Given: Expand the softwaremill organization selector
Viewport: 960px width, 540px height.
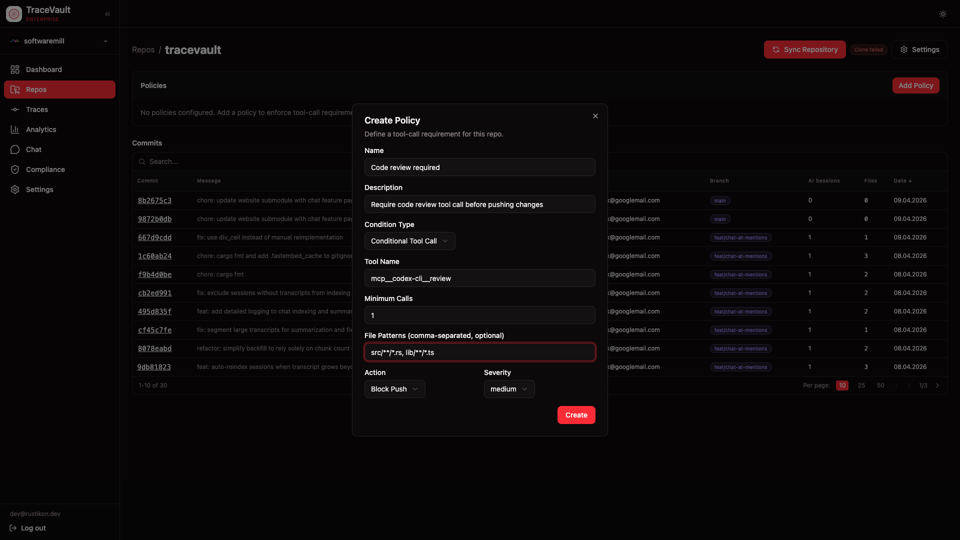Looking at the screenshot, I should coord(59,41).
